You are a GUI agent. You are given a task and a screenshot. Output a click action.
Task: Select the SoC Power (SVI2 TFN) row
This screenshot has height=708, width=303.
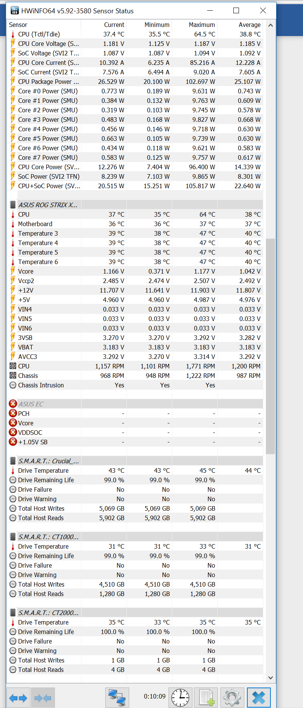[x=135, y=176]
